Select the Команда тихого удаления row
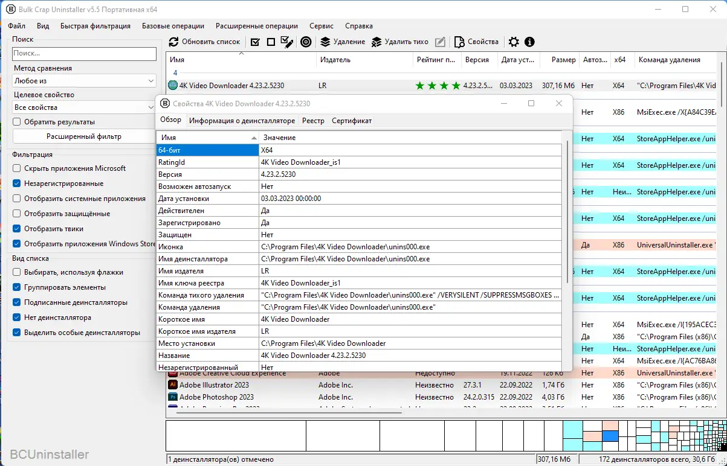This screenshot has height=466, width=727. [x=359, y=295]
